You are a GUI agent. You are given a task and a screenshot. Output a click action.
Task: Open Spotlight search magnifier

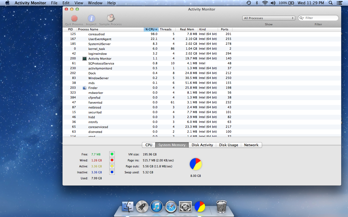click(x=331, y=3)
